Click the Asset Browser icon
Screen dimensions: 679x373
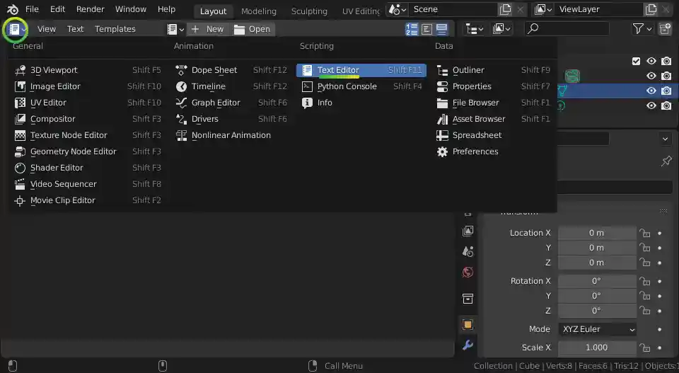point(442,119)
